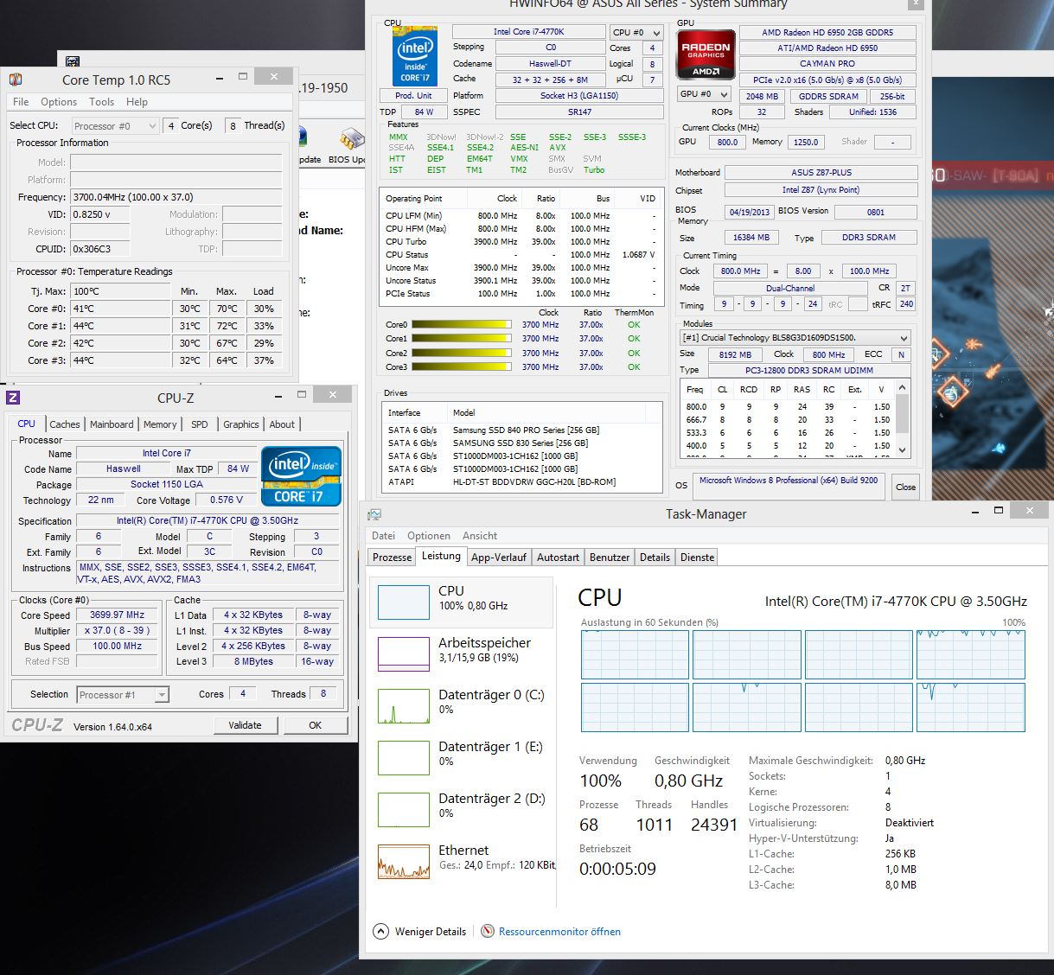Open Ressourcenmonitor öffnen link
The height and width of the screenshot is (975, 1054).
coord(559,932)
